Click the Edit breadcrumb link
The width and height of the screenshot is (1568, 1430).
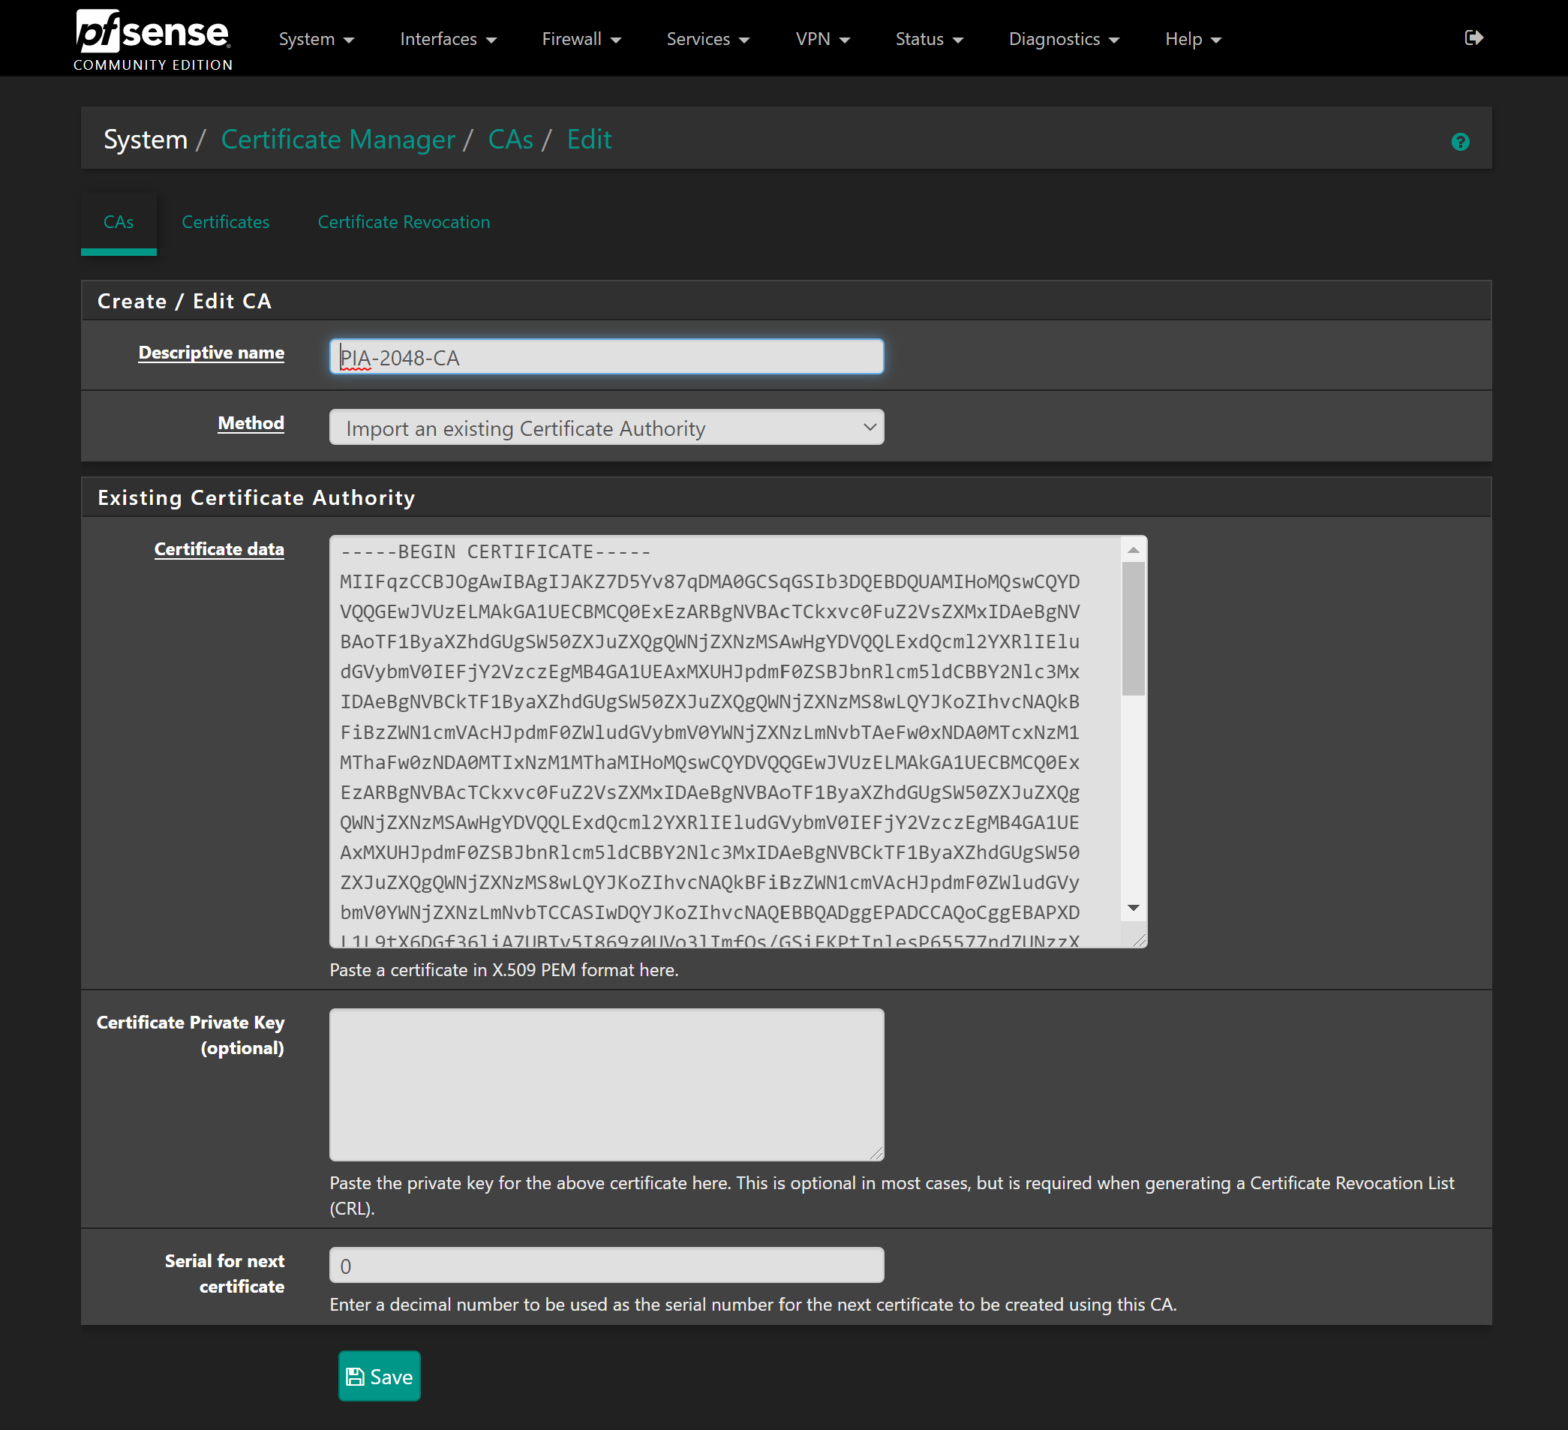(589, 140)
